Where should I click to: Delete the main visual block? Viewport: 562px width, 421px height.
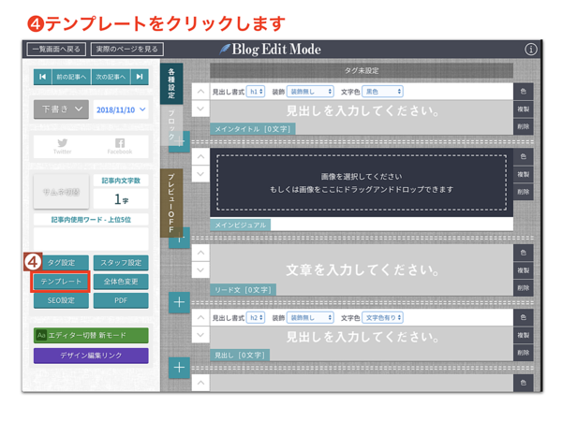pos(524,192)
